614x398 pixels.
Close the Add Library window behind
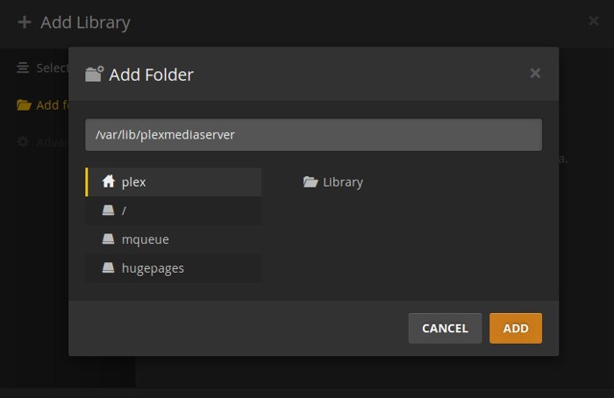click(x=593, y=21)
